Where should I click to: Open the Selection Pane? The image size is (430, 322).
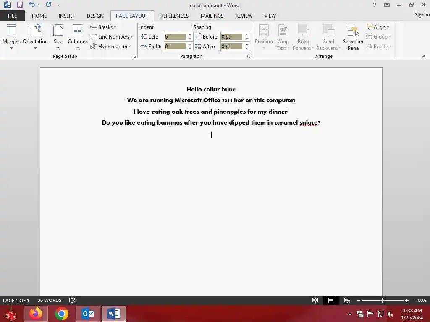click(x=353, y=37)
